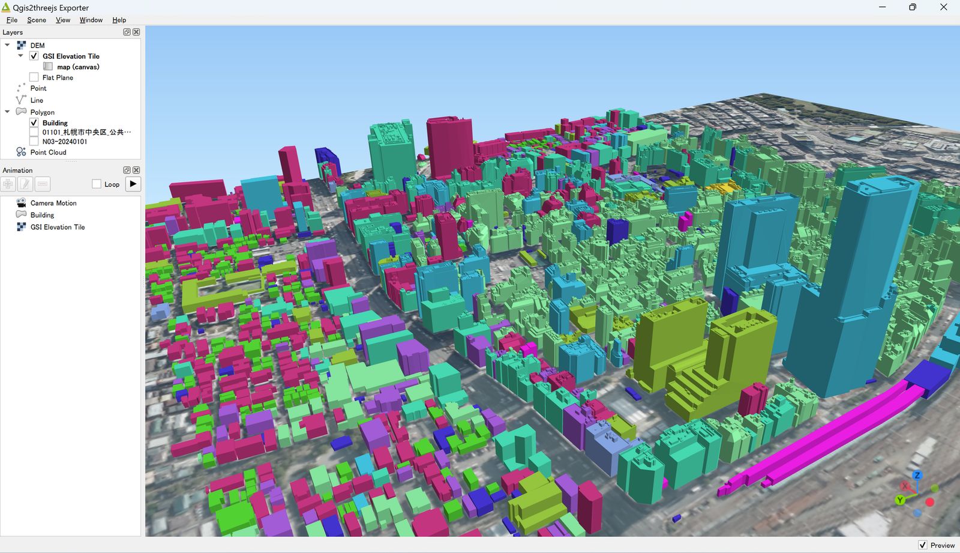This screenshot has height=553, width=960.
Task: Open the Scene menu
Action: (x=37, y=20)
